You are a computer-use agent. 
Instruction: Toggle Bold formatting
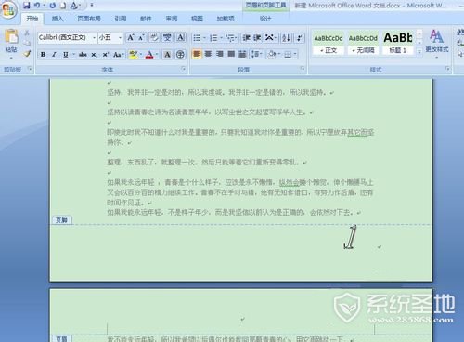point(43,55)
